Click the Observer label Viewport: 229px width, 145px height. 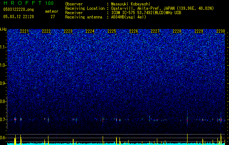point(74,4)
